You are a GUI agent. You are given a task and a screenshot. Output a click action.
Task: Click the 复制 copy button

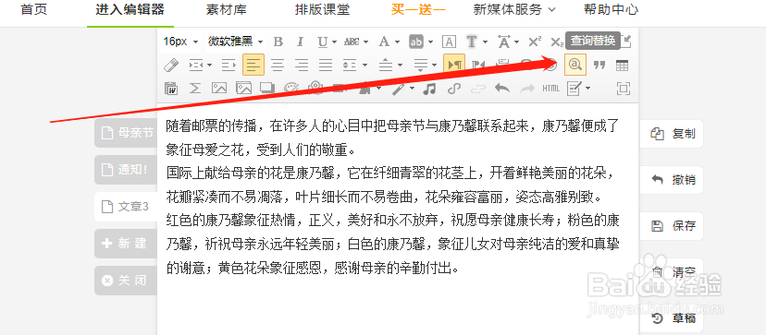(673, 134)
